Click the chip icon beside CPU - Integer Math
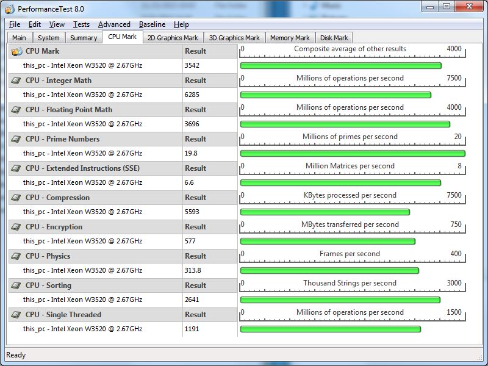 [x=16, y=81]
